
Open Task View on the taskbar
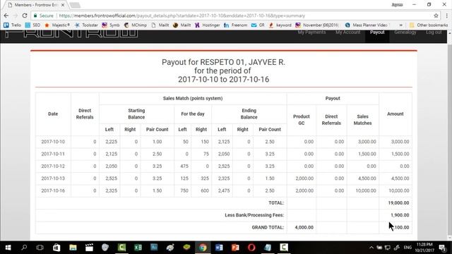point(40,248)
